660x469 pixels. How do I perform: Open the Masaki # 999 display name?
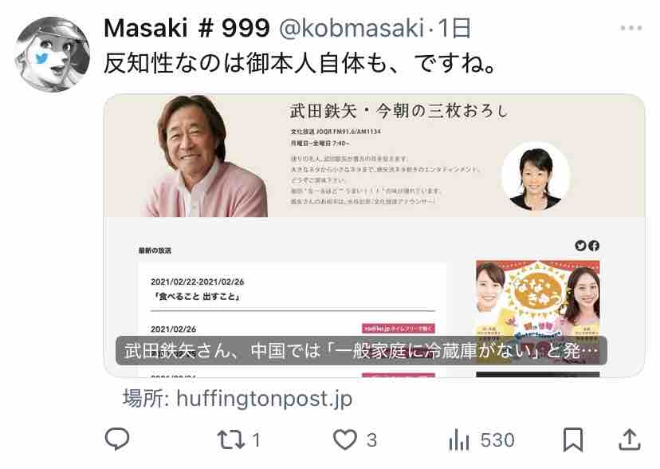(x=187, y=29)
